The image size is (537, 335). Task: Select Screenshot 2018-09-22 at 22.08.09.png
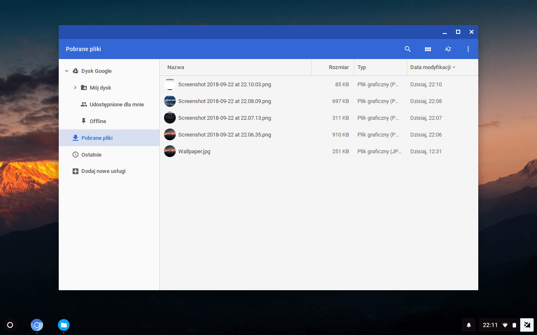point(224,101)
